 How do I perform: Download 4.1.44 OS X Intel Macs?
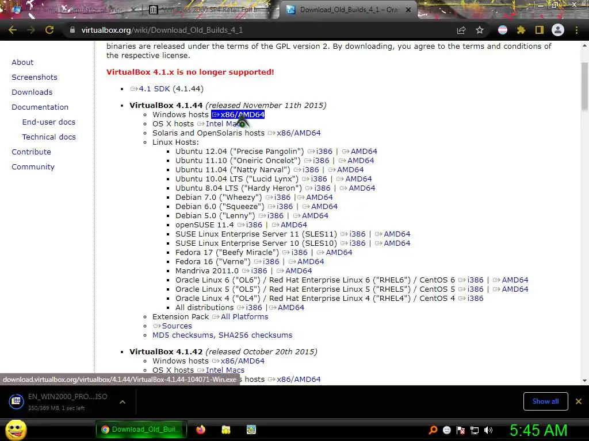pos(221,124)
